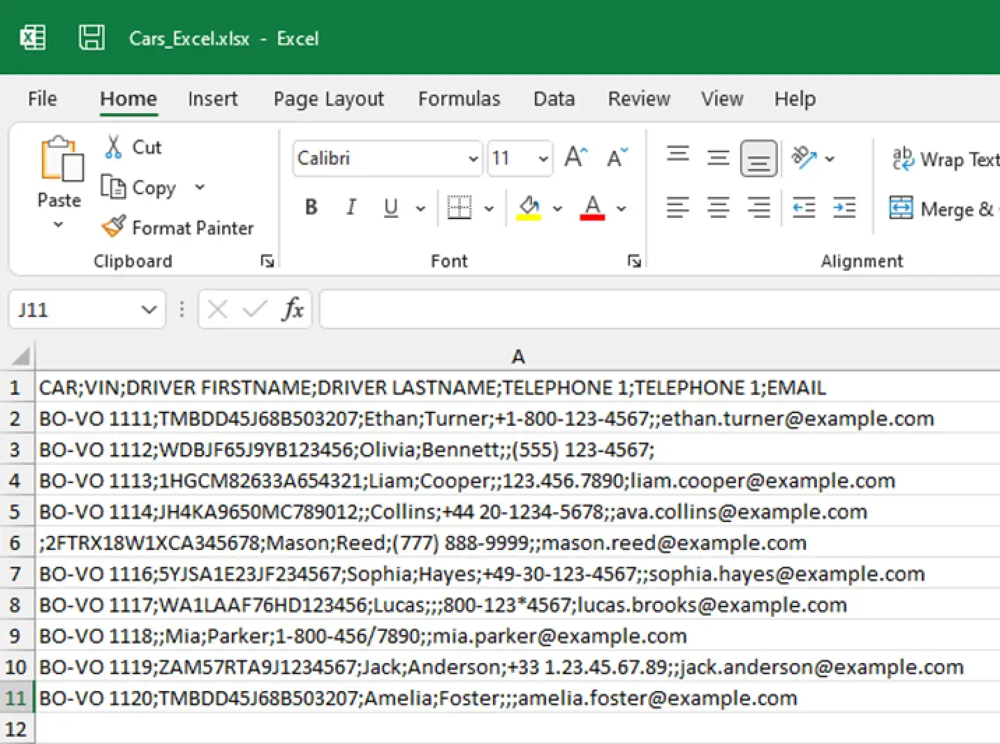Switch to the Insert tab
Image resolution: width=1000 pixels, height=744 pixels.
pos(212,98)
